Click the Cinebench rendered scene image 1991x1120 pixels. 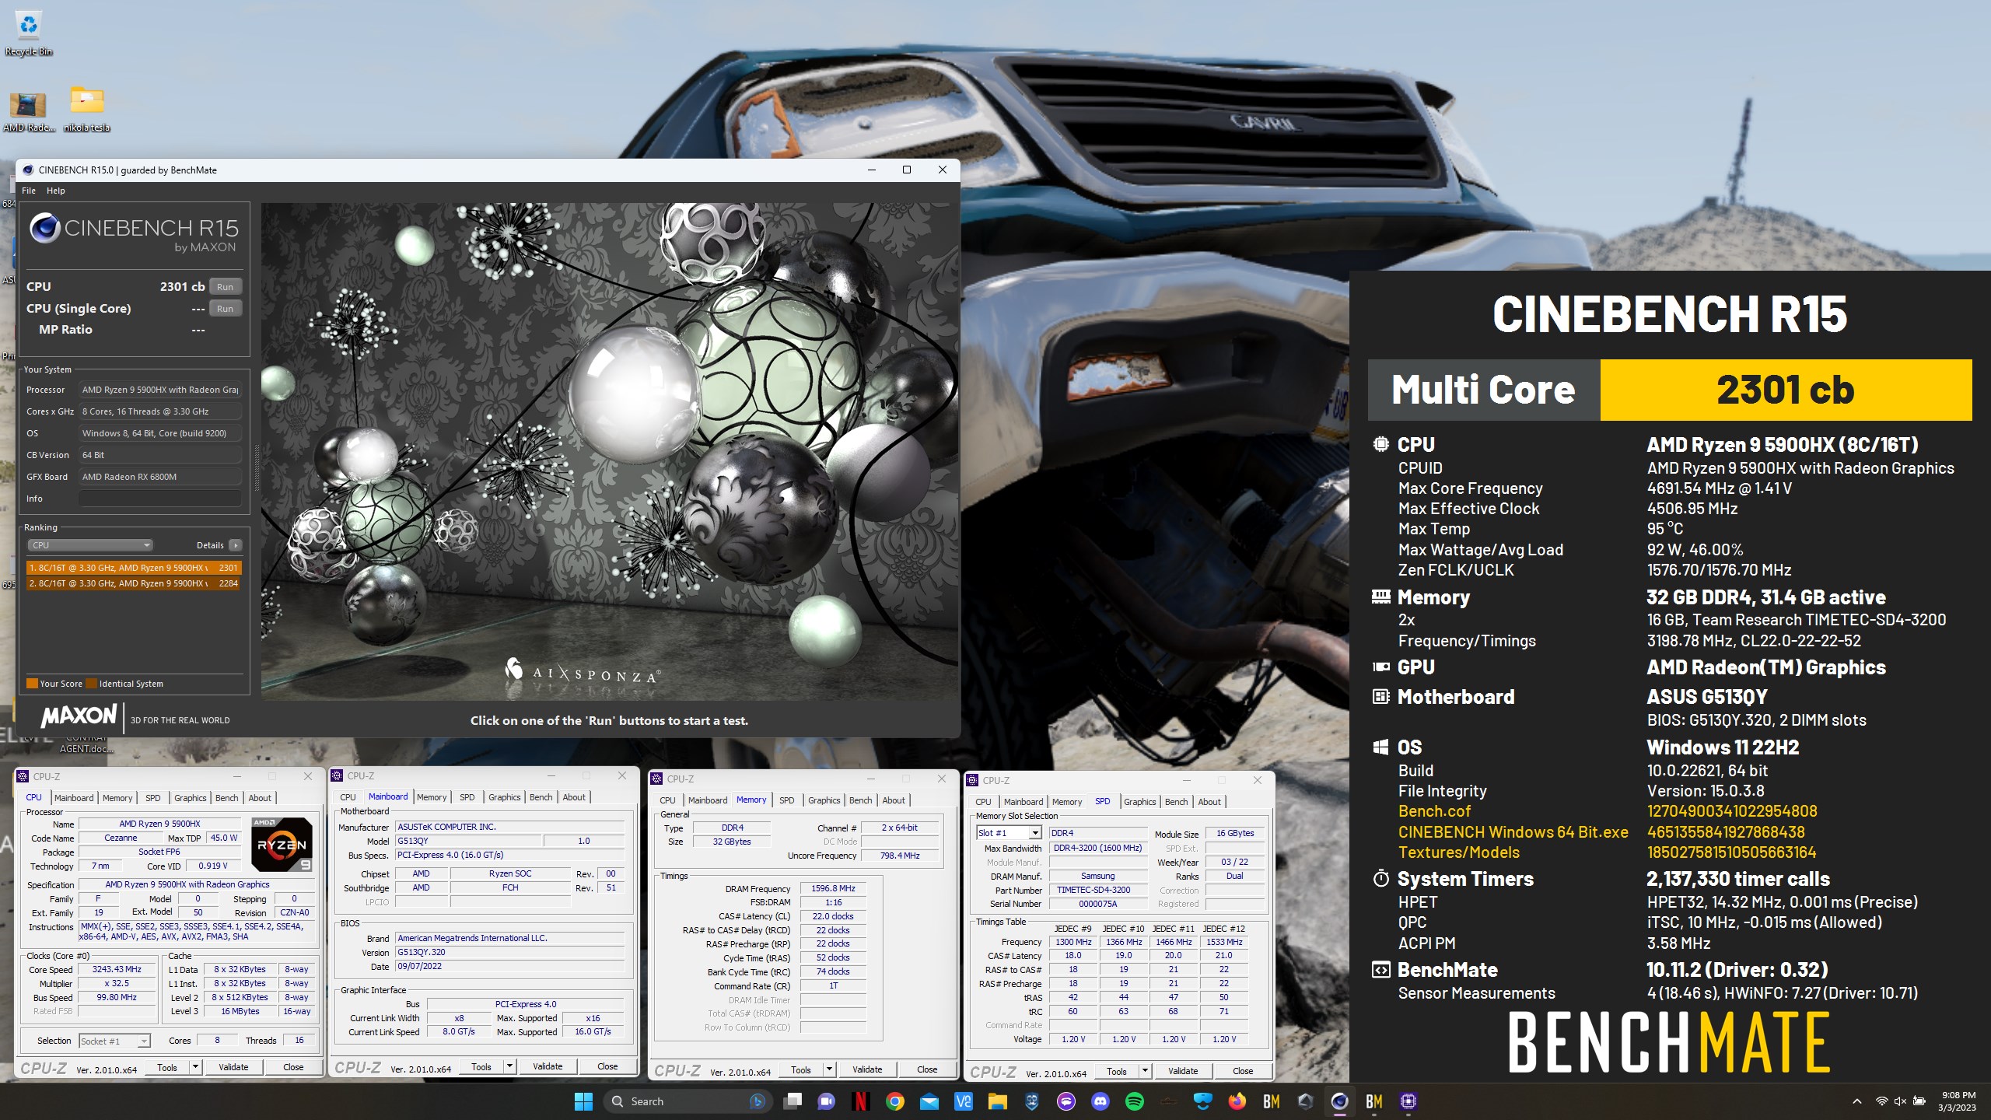[x=610, y=452]
